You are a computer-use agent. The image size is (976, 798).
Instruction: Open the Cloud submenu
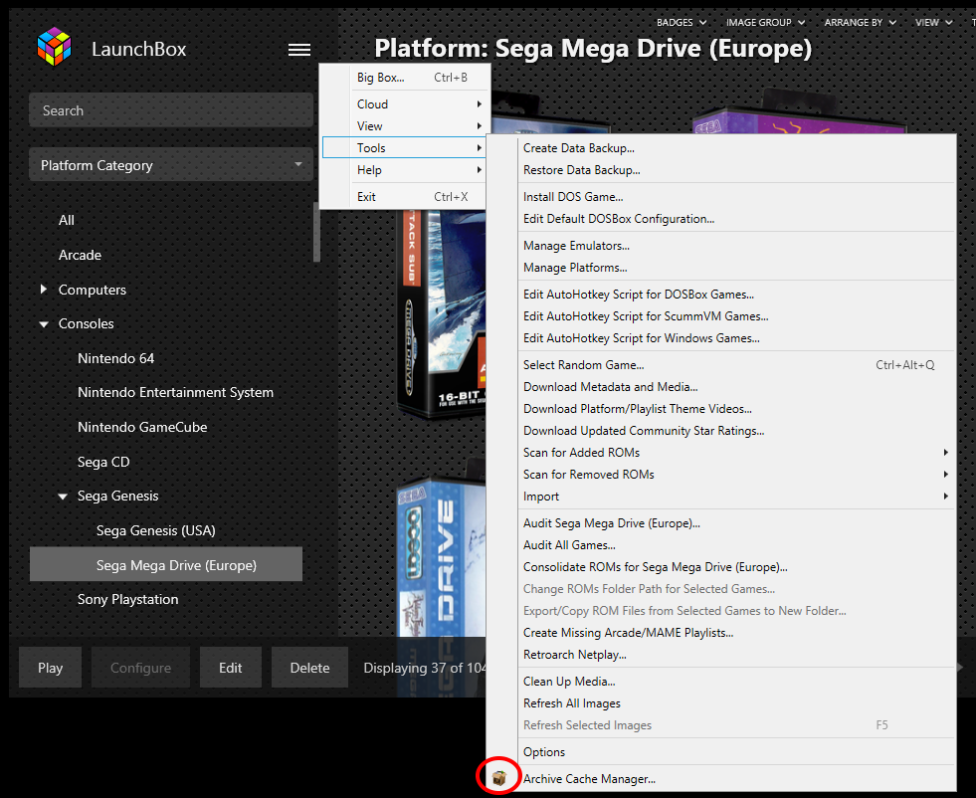pyautogui.click(x=405, y=103)
